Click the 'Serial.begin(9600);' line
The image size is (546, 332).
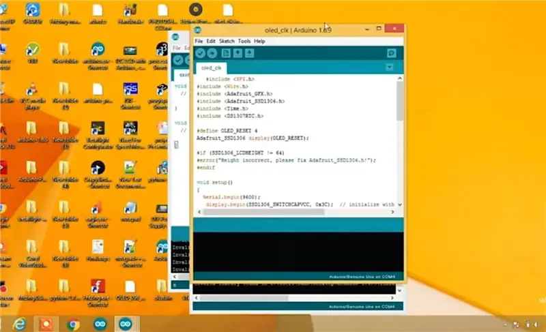click(231, 197)
